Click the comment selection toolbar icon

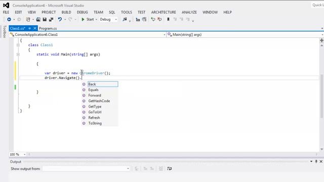click(153, 19)
